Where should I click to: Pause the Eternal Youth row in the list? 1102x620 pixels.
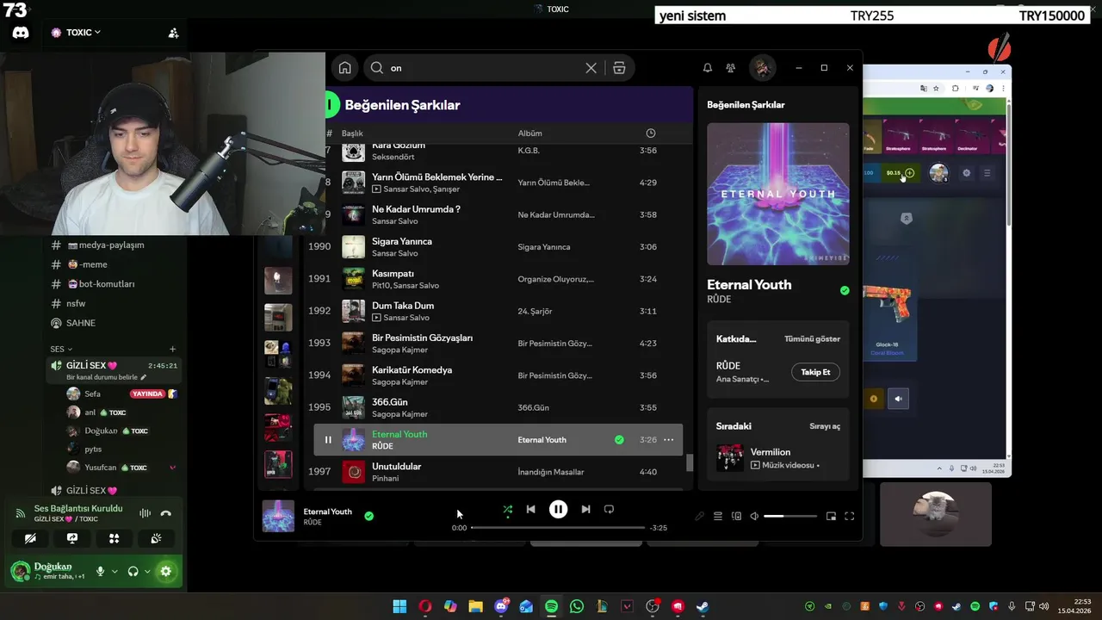pyautogui.click(x=328, y=440)
